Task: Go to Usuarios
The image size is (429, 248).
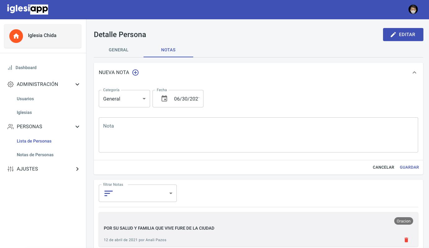Action: tap(25, 99)
